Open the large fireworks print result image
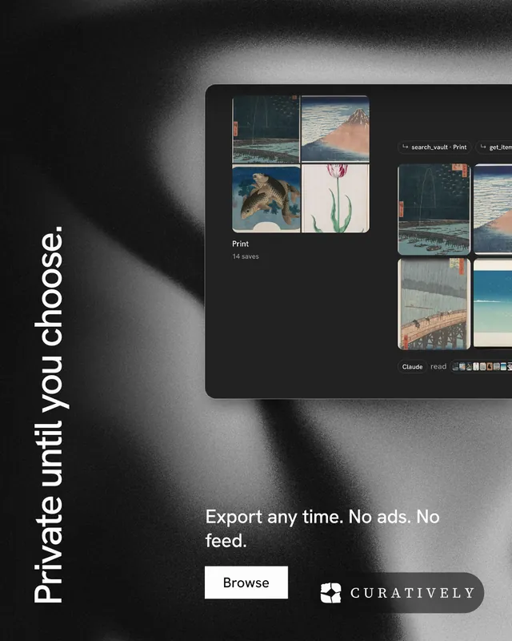 pyautogui.click(x=434, y=209)
